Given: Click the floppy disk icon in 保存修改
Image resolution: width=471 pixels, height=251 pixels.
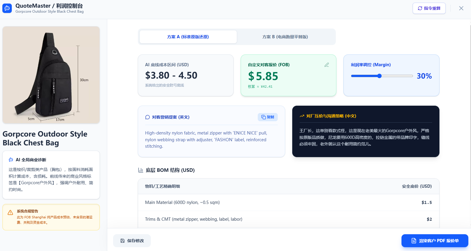Looking at the screenshot, I should pyautogui.click(x=123, y=241).
